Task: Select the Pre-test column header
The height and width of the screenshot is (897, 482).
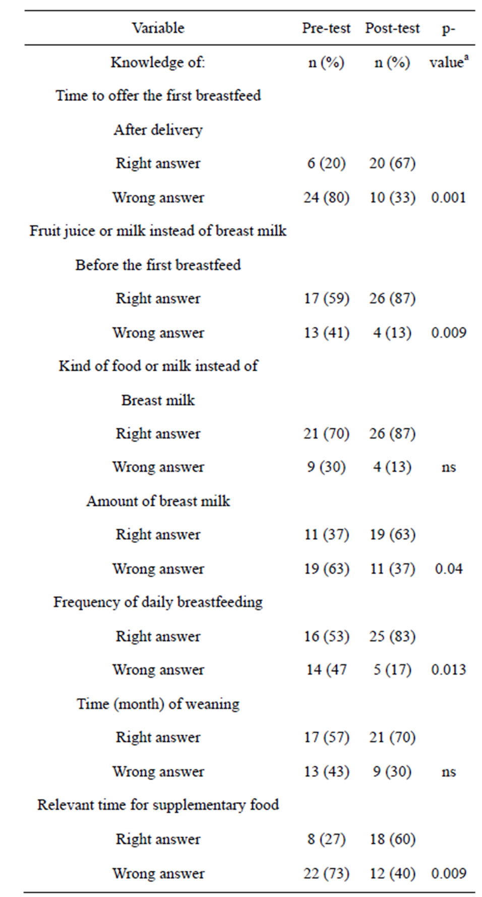Action: (x=326, y=28)
